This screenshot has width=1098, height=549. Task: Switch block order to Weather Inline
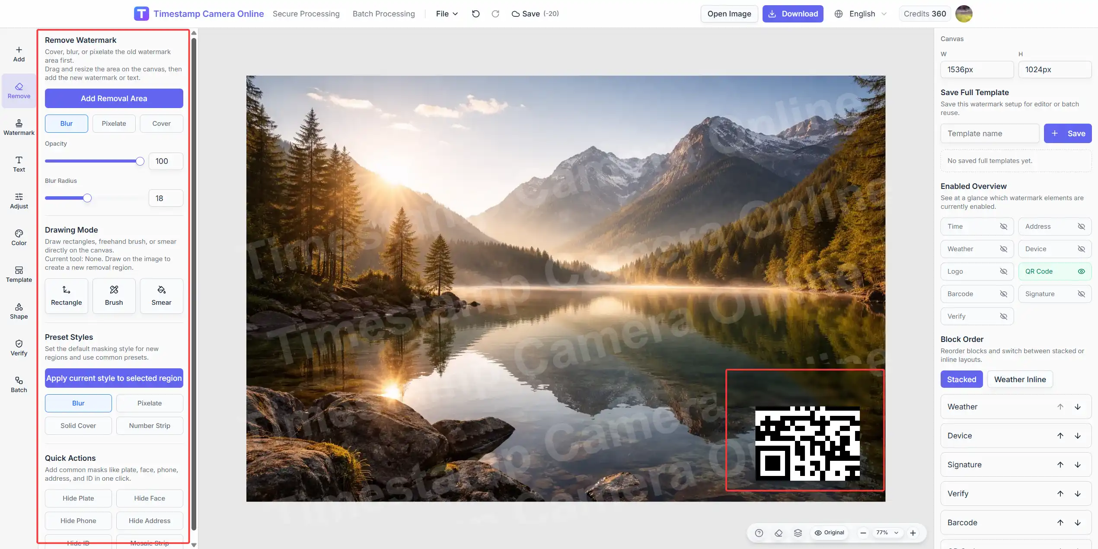click(1020, 379)
